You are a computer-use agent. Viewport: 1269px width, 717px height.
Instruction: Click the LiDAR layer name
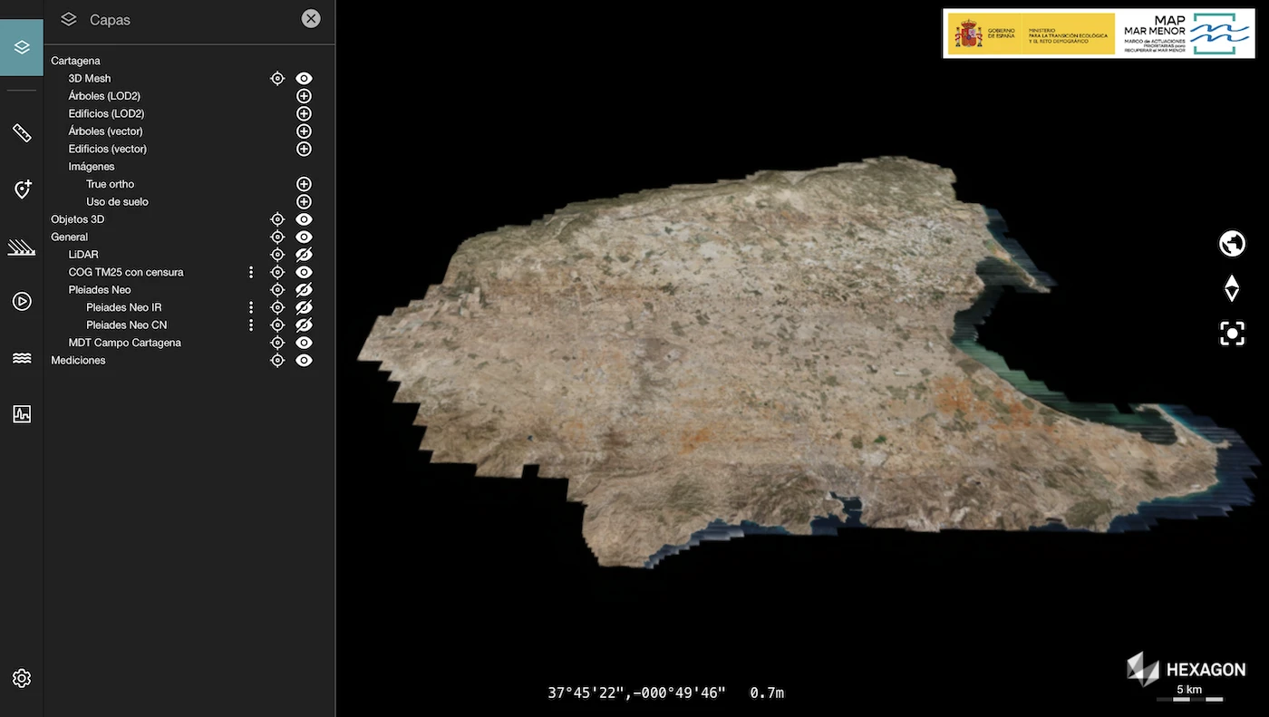coord(83,255)
